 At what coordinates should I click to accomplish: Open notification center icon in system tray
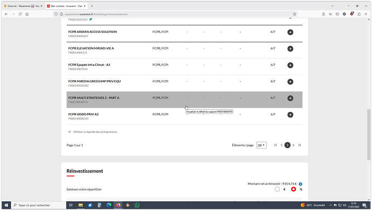[x=364, y=205]
